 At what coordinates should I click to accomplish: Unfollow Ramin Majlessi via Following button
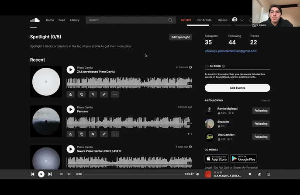pyautogui.click(x=261, y=111)
